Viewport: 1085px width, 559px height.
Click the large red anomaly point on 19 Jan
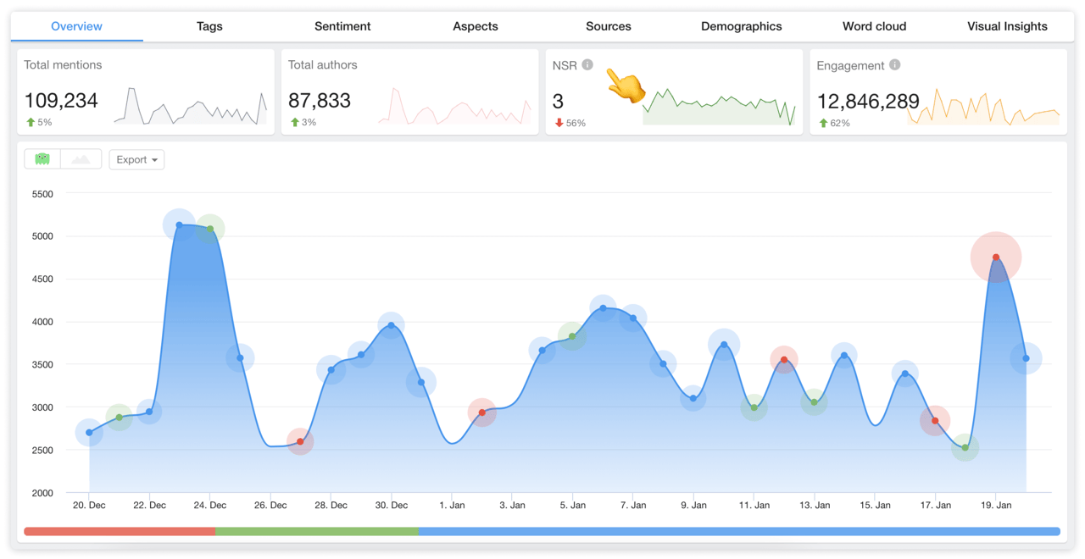click(996, 256)
